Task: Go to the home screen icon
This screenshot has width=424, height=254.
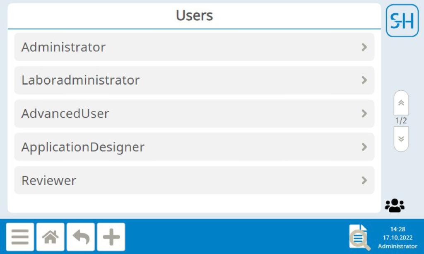Action: pyautogui.click(x=50, y=237)
